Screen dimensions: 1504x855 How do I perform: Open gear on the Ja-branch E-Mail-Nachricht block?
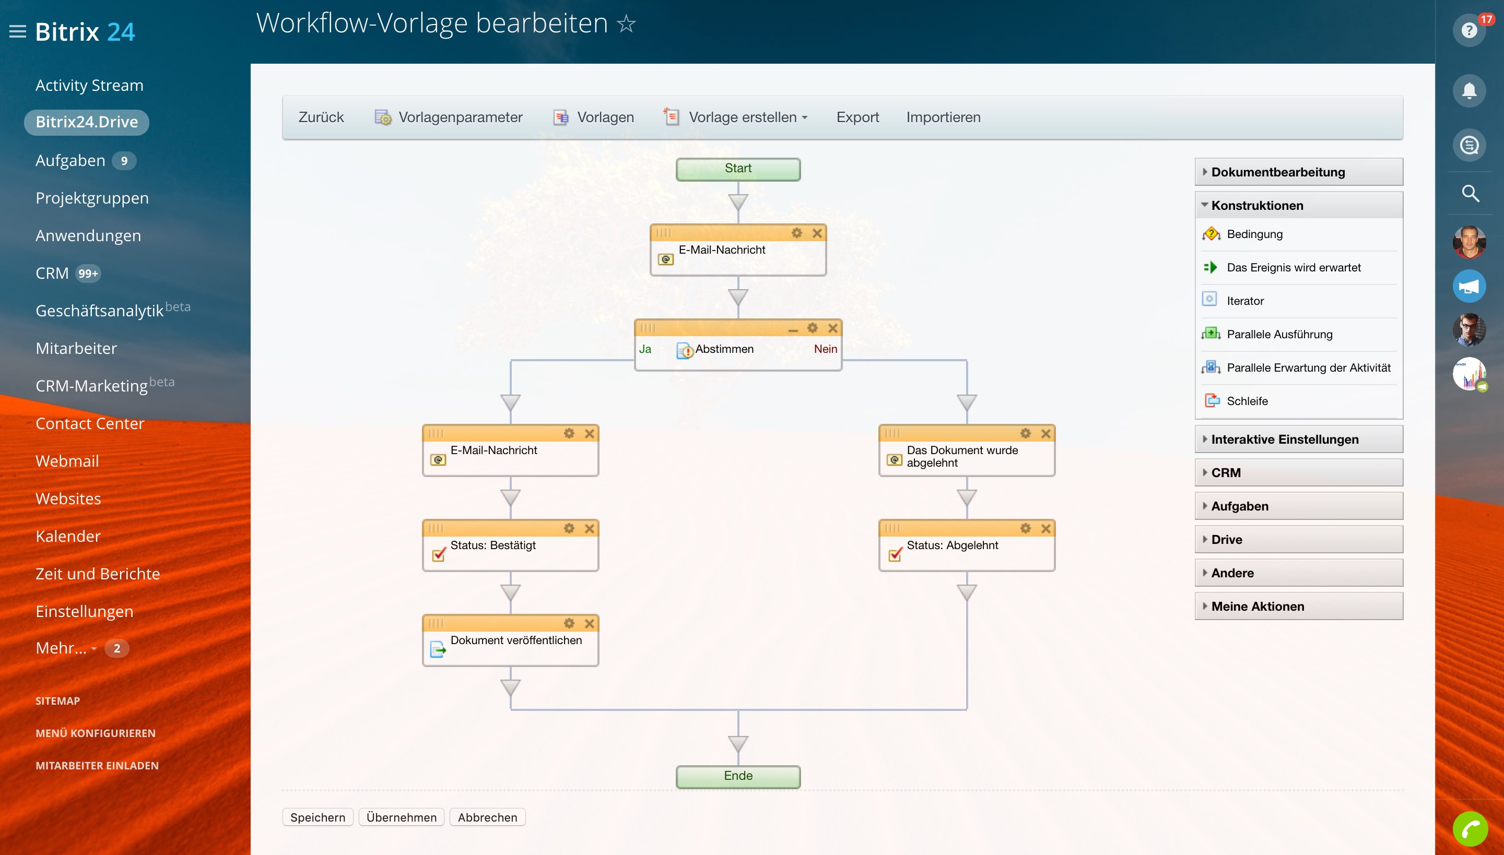(x=569, y=433)
